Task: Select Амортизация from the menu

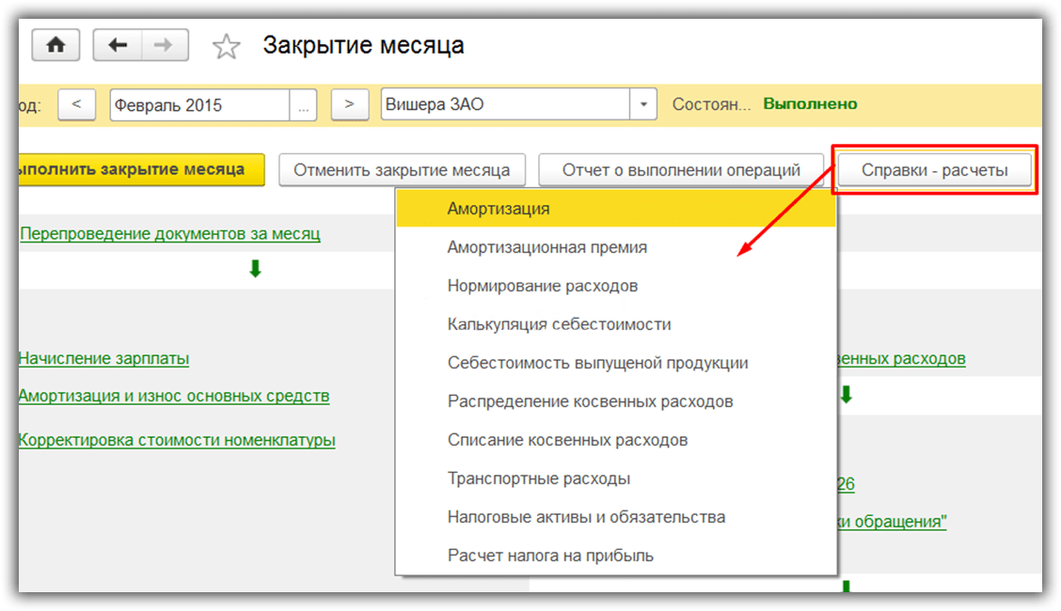Action: 499,209
